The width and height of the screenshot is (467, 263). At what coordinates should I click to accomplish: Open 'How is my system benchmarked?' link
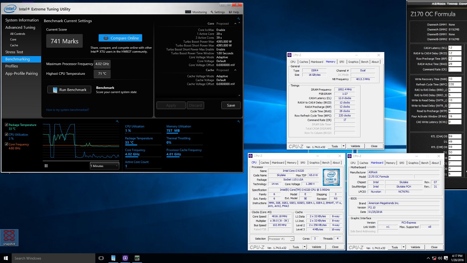click(68, 110)
